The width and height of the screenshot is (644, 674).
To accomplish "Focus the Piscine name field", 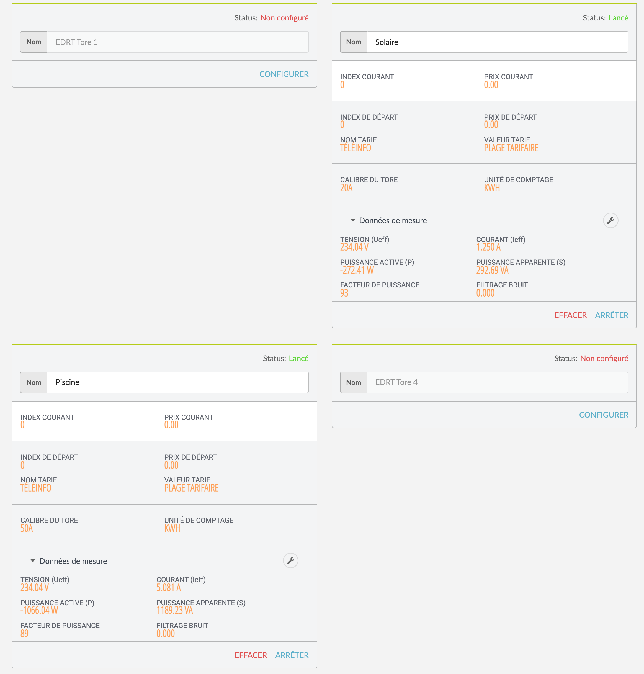I will coord(177,382).
